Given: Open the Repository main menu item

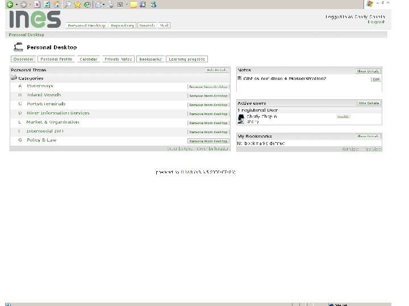Looking at the screenshot, I should pyautogui.click(x=122, y=25).
